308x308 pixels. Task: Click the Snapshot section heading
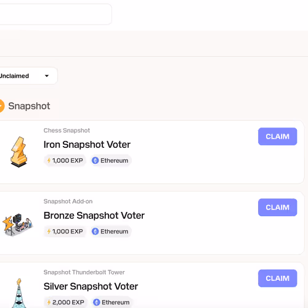coord(29,106)
